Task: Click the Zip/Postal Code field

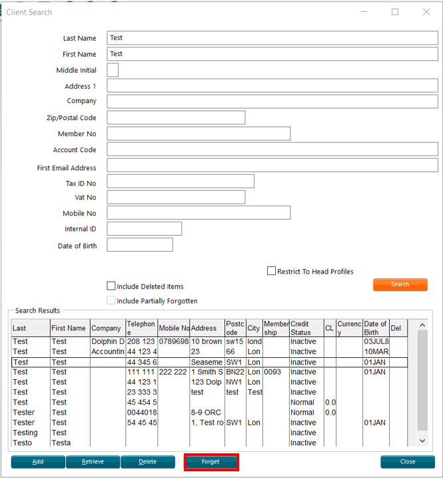Action: tap(176, 117)
